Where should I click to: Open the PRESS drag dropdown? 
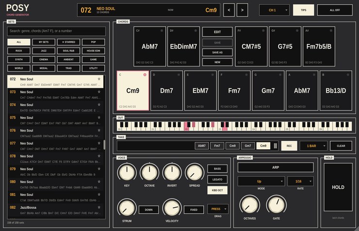[218, 209]
